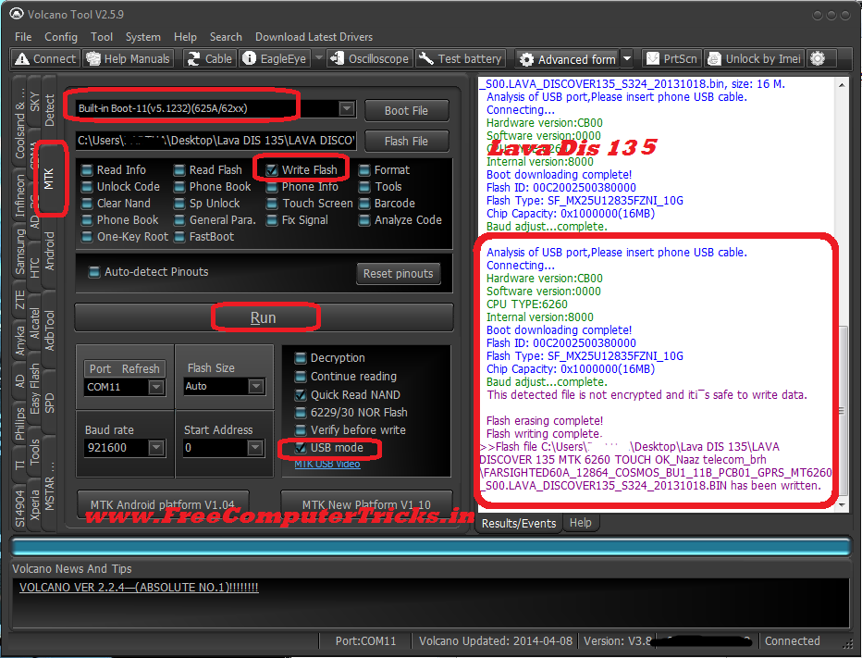
Task: Check the Clear Nand option
Action: tap(87, 204)
